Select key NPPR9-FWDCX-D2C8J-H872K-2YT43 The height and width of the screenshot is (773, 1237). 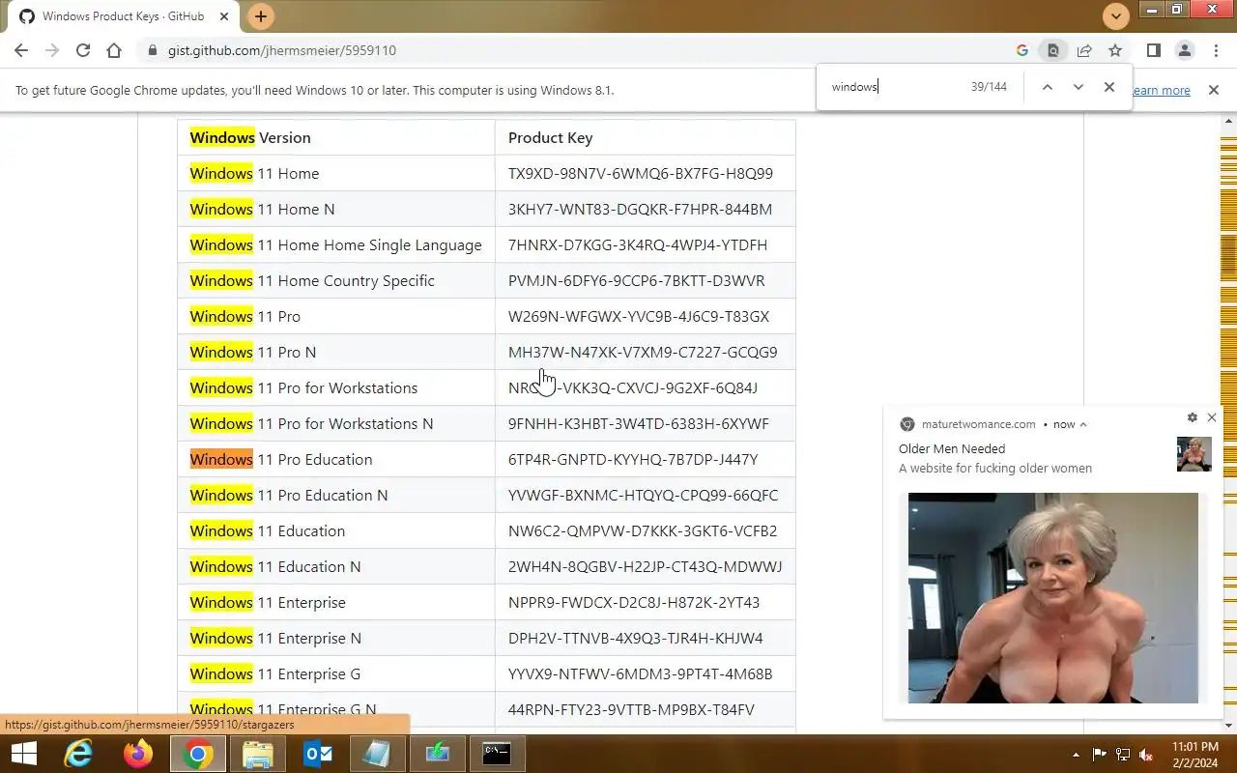point(634,603)
